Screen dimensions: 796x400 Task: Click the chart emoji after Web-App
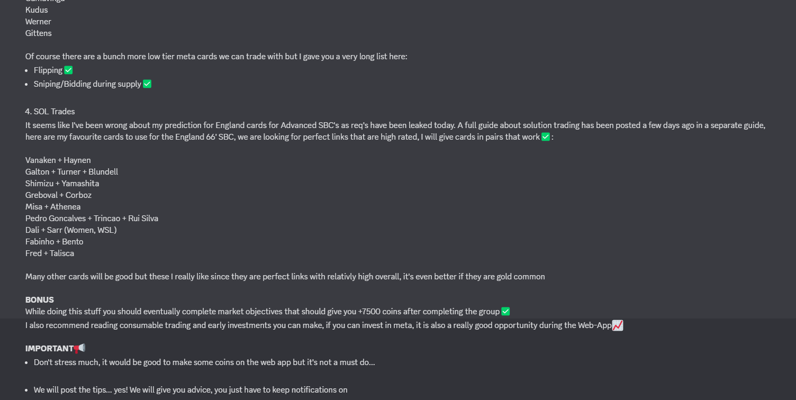point(618,325)
